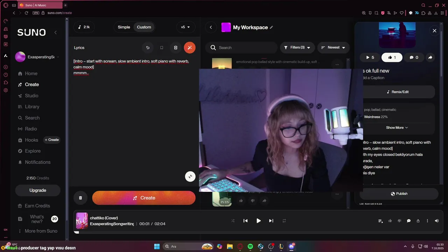The width and height of the screenshot is (448, 252).
Task: Click the play count with 5
Action: click(x=370, y=57)
